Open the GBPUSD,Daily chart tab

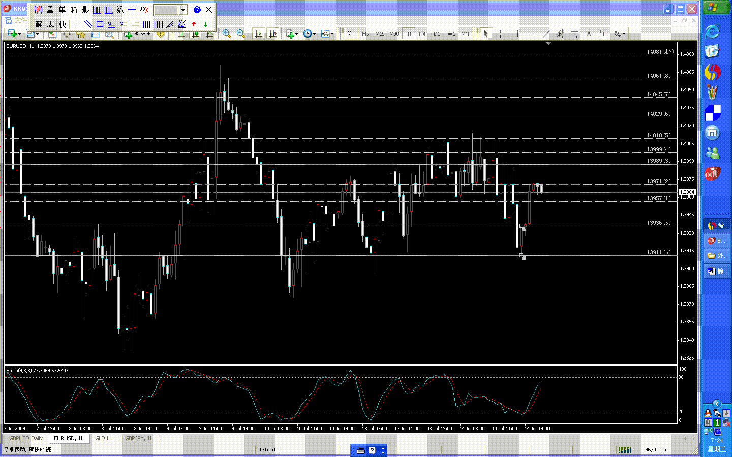click(26, 438)
